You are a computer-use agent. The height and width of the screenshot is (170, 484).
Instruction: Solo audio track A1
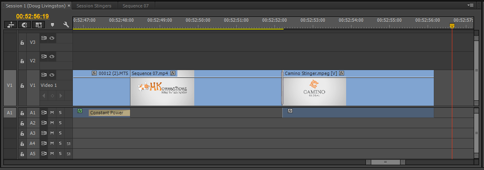coord(60,113)
